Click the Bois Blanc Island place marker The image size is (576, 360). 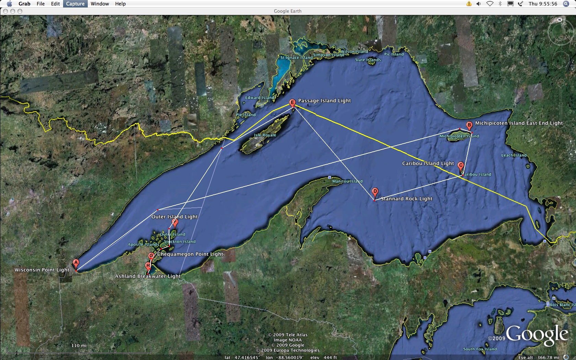[548, 304]
